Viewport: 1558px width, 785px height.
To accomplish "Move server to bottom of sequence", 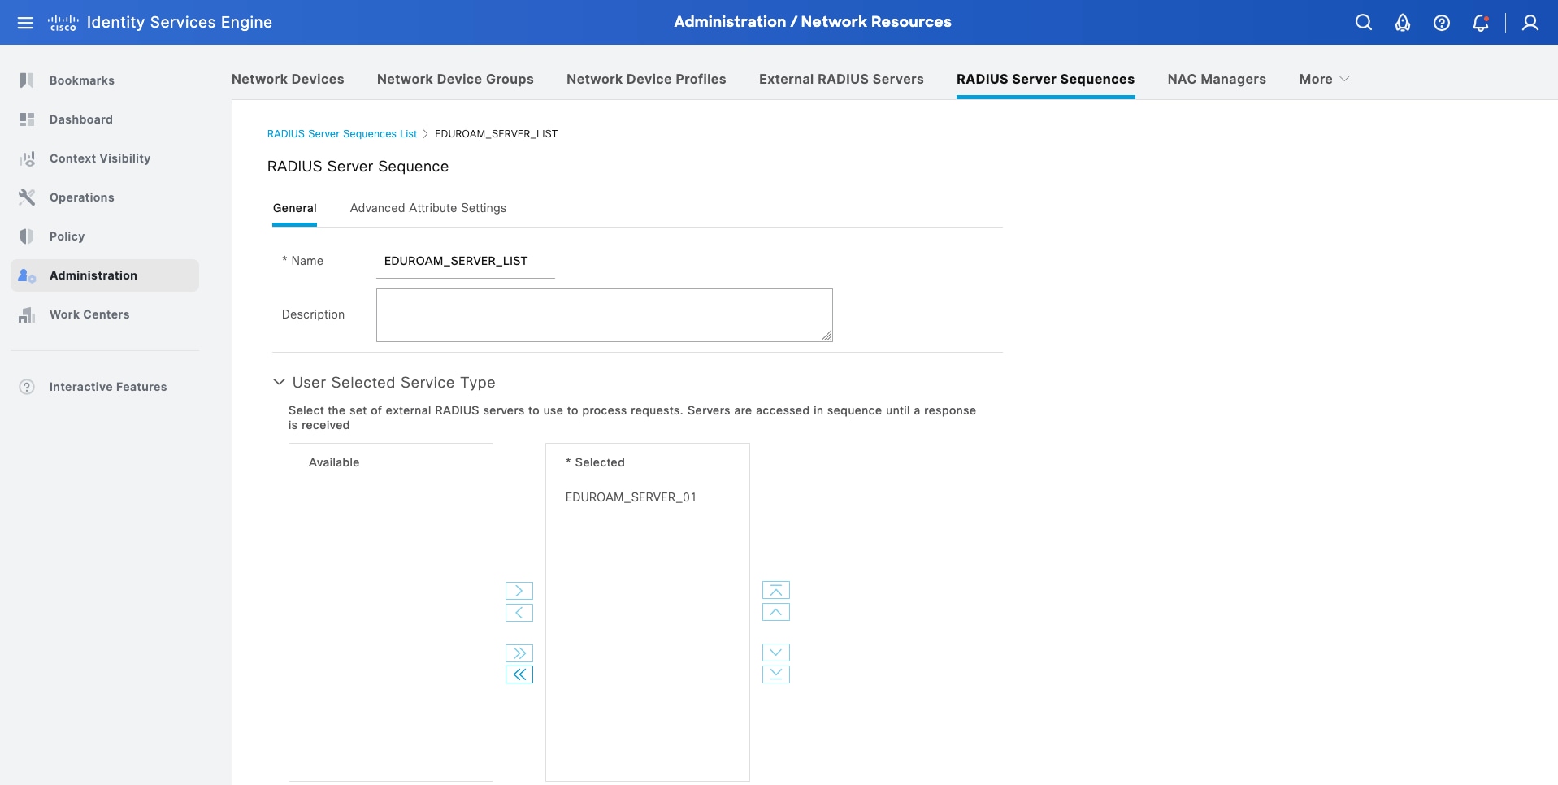I will click(776, 674).
